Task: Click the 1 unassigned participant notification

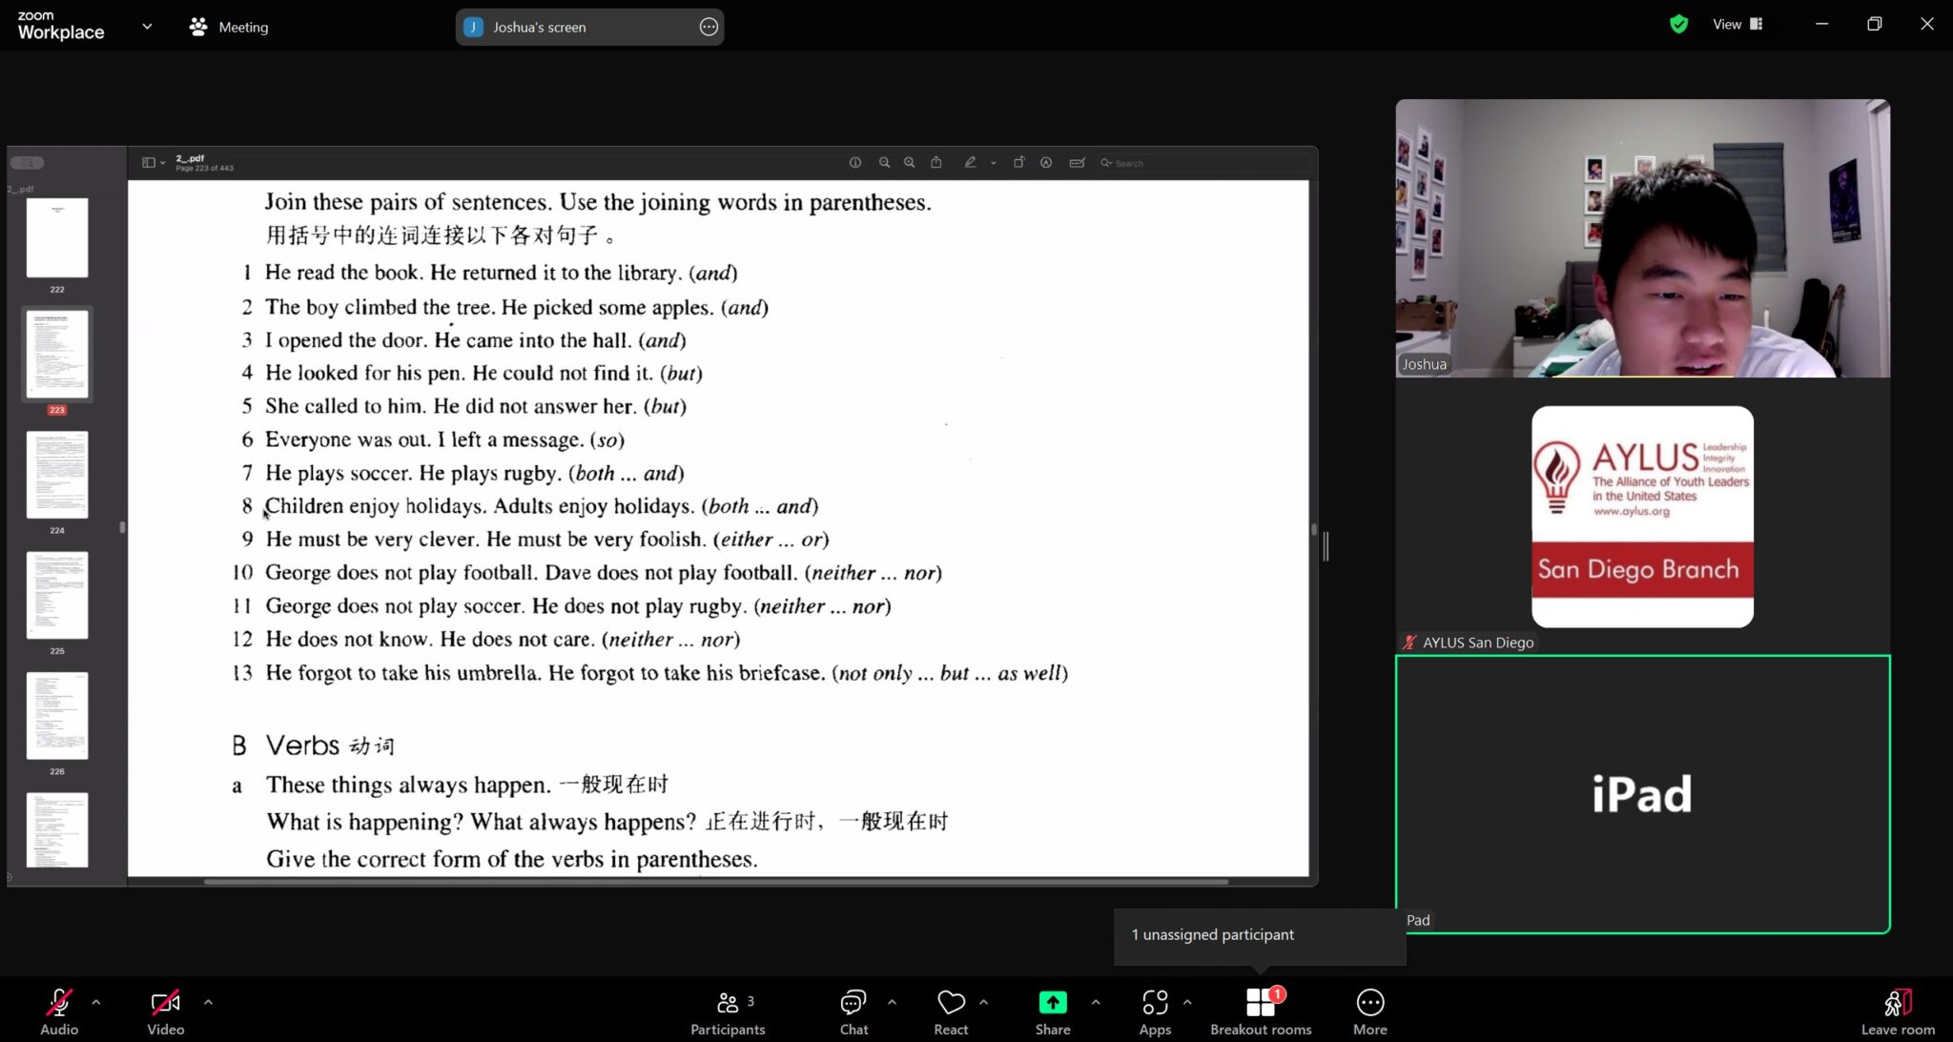Action: coord(1259,935)
